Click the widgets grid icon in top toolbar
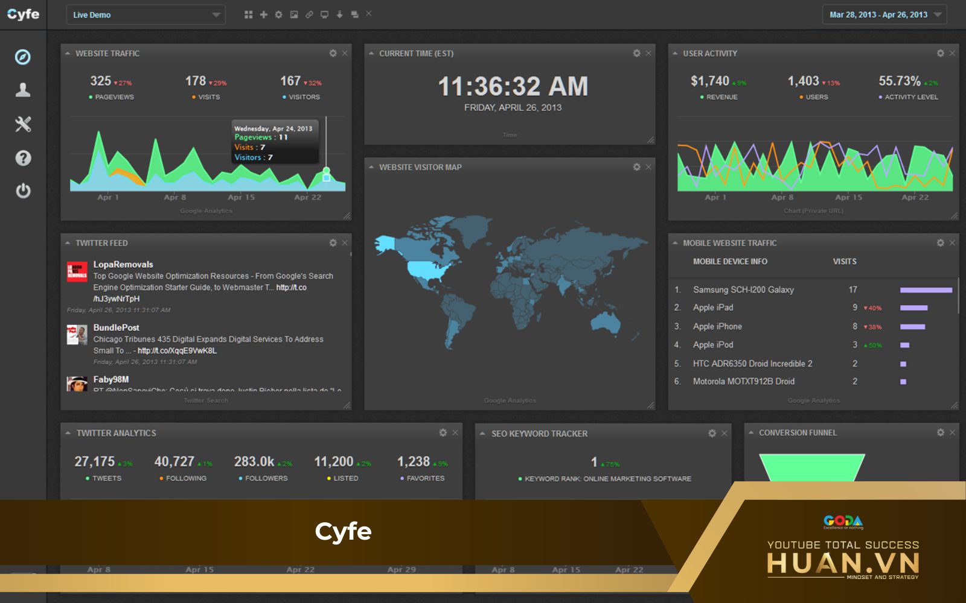The image size is (966, 603). 248,14
